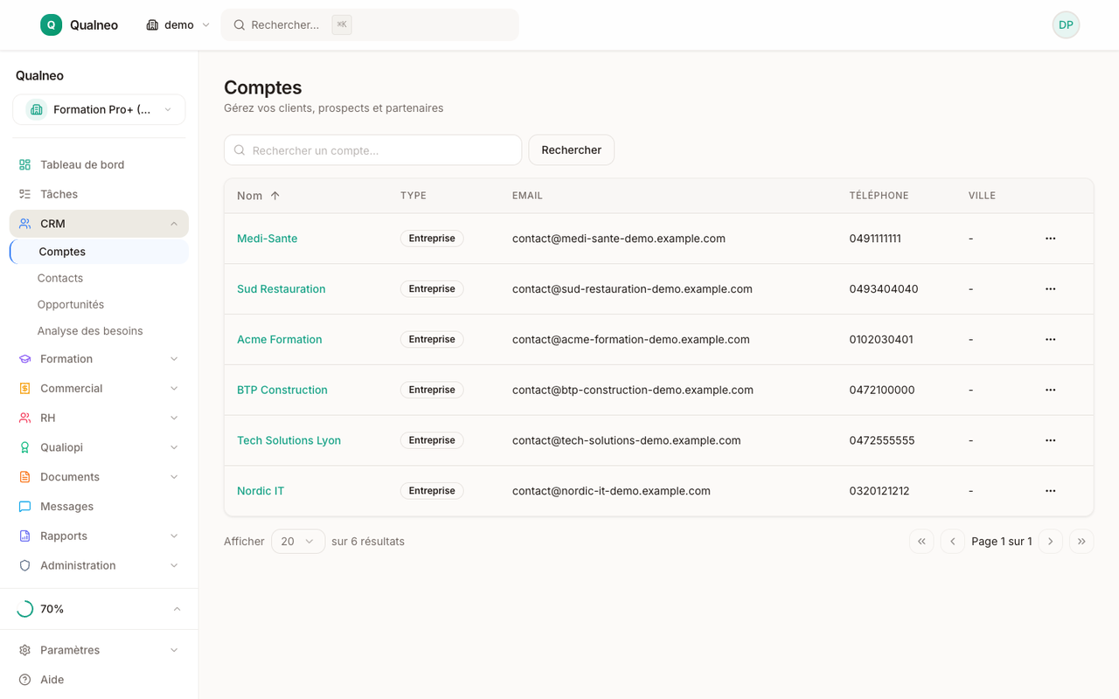The width and height of the screenshot is (1119, 699).
Task: Click the Paramètres gear icon
Action: pyautogui.click(x=24, y=650)
